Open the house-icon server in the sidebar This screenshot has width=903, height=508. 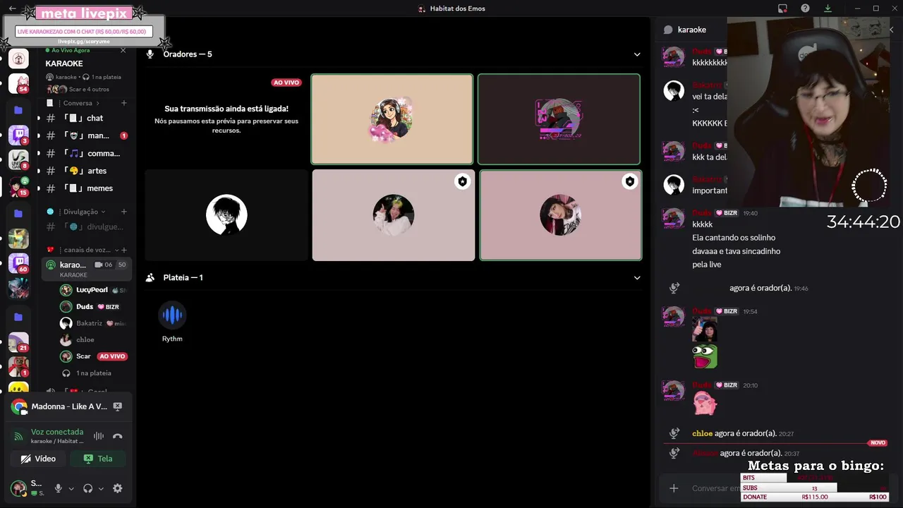(x=18, y=59)
